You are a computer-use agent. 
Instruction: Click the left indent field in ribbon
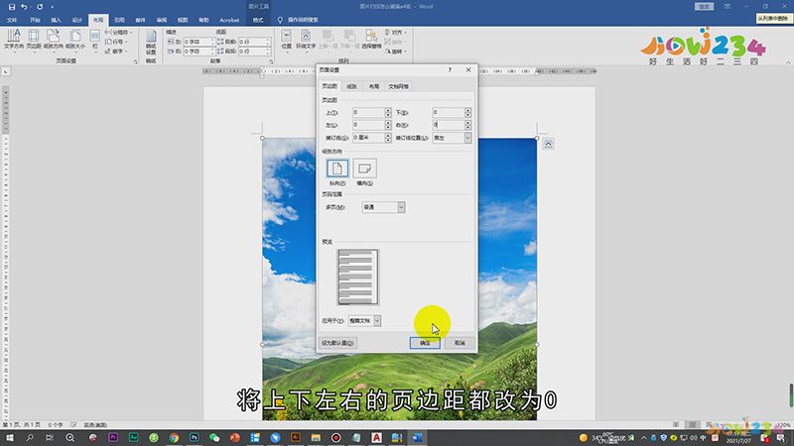click(199, 42)
